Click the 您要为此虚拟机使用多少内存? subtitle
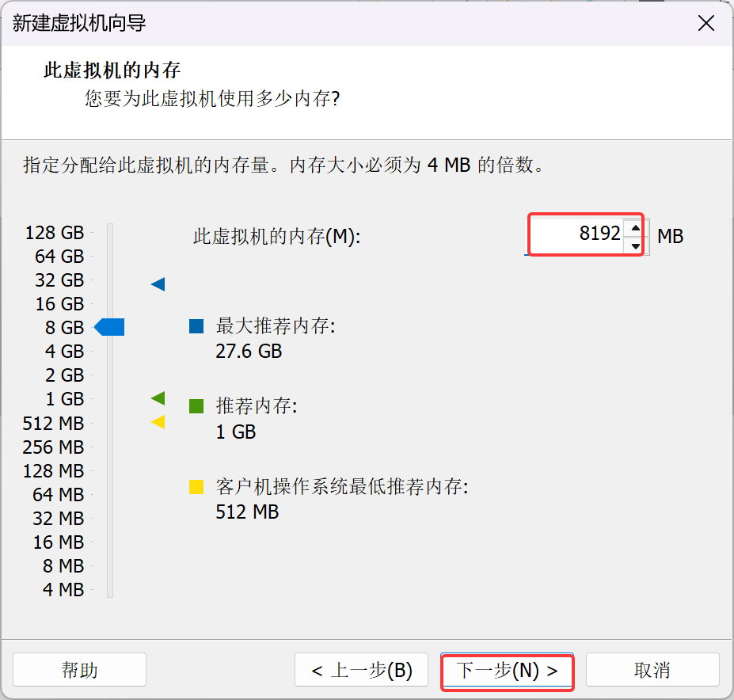Screen dimensions: 734x700 (x=212, y=99)
